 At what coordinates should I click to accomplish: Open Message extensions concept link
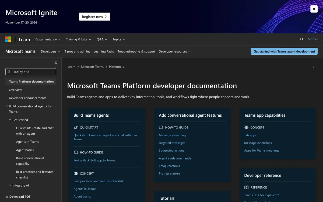(x=258, y=143)
